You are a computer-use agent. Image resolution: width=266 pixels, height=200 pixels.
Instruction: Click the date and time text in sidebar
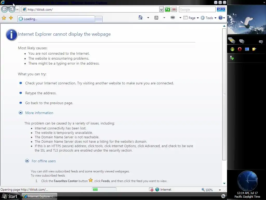[247, 195]
